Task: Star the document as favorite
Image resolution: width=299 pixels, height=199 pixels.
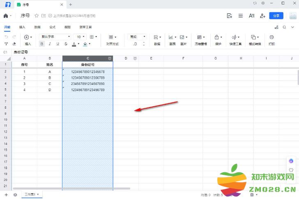Action: 36,16
